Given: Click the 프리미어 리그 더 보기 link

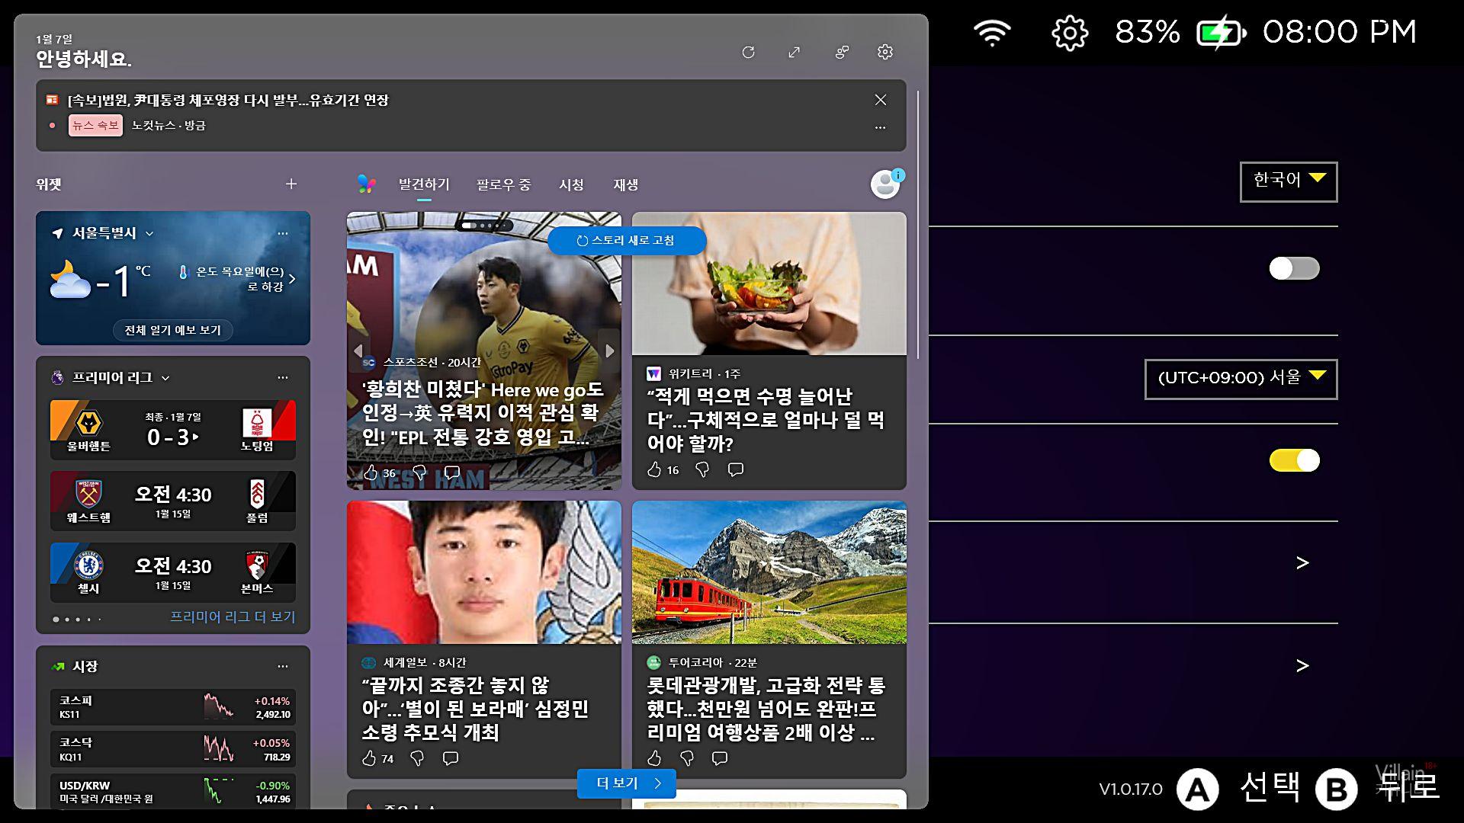Looking at the screenshot, I should [x=232, y=616].
